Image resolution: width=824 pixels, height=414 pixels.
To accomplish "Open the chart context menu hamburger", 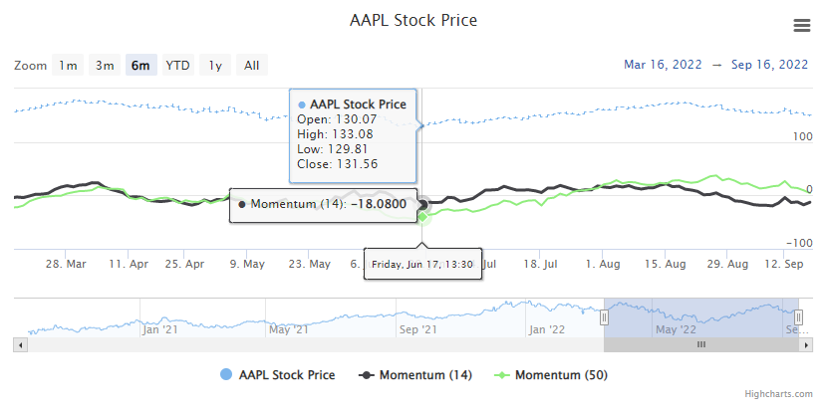I will [x=801, y=25].
